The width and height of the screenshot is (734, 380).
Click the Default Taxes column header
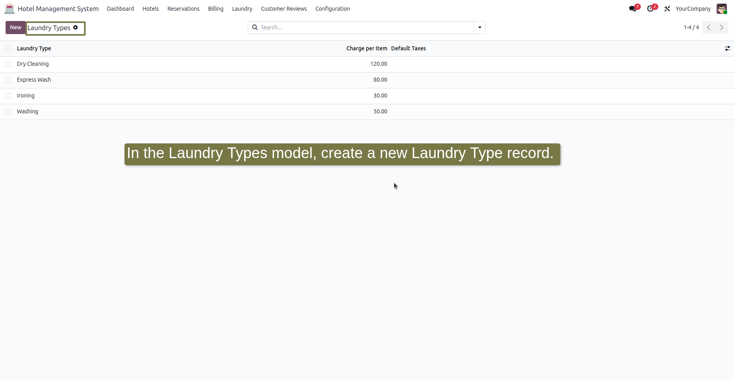pyautogui.click(x=408, y=48)
